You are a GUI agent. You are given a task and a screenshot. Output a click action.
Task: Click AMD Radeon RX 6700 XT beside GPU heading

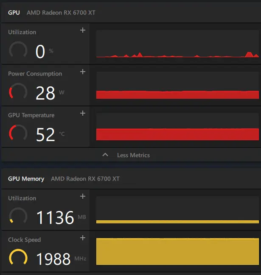pyautogui.click(x=61, y=13)
